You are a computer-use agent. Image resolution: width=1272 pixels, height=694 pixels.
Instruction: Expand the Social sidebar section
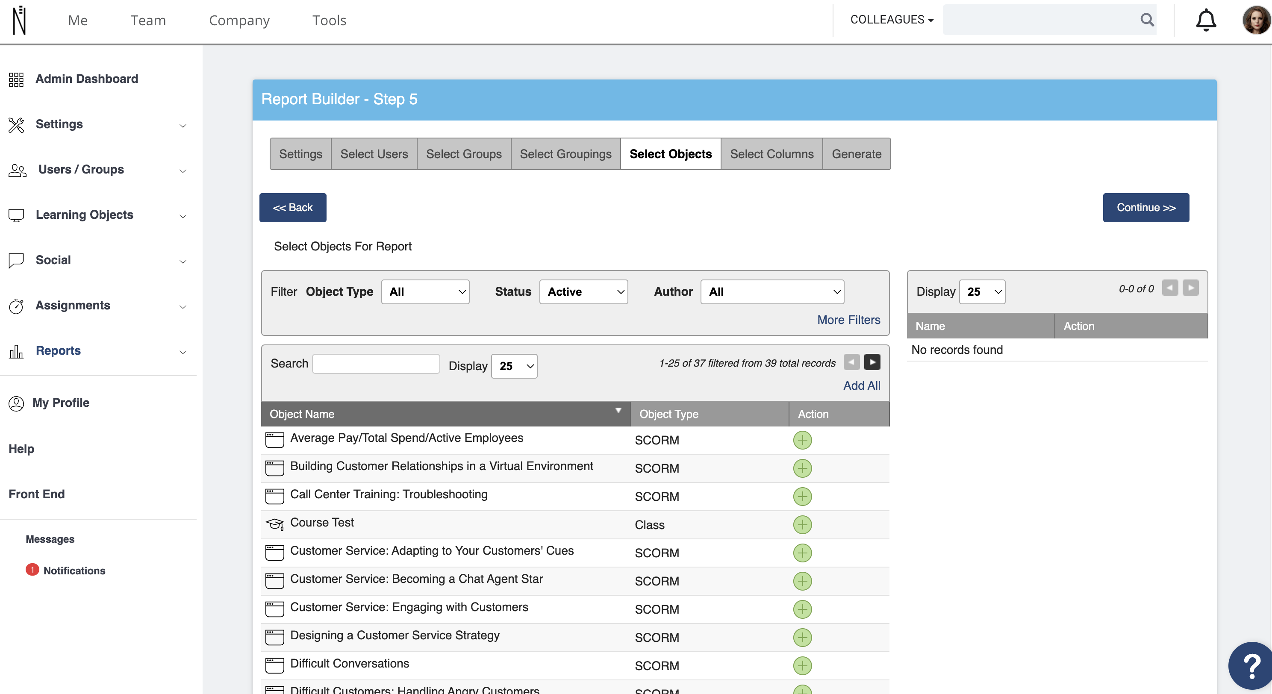click(183, 262)
